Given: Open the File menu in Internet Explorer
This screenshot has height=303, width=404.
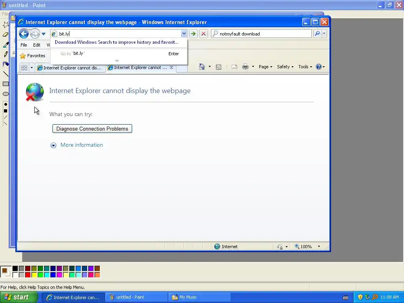Looking at the screenshot, I should (x=24, y=45).
